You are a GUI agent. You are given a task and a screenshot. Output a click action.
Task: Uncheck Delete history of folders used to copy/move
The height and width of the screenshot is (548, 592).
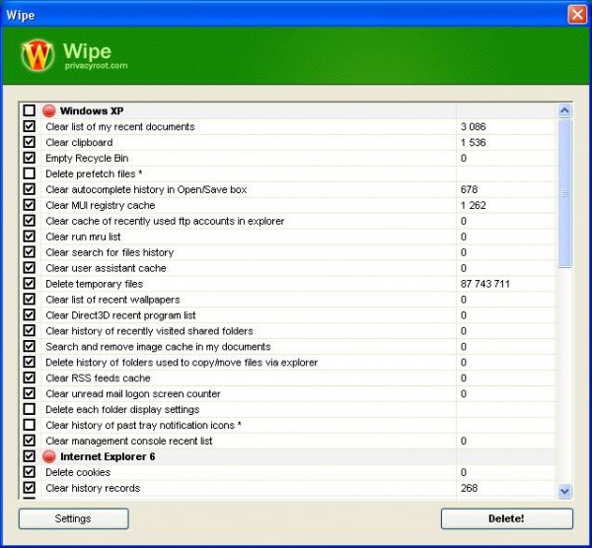click(x=29, y=362)
